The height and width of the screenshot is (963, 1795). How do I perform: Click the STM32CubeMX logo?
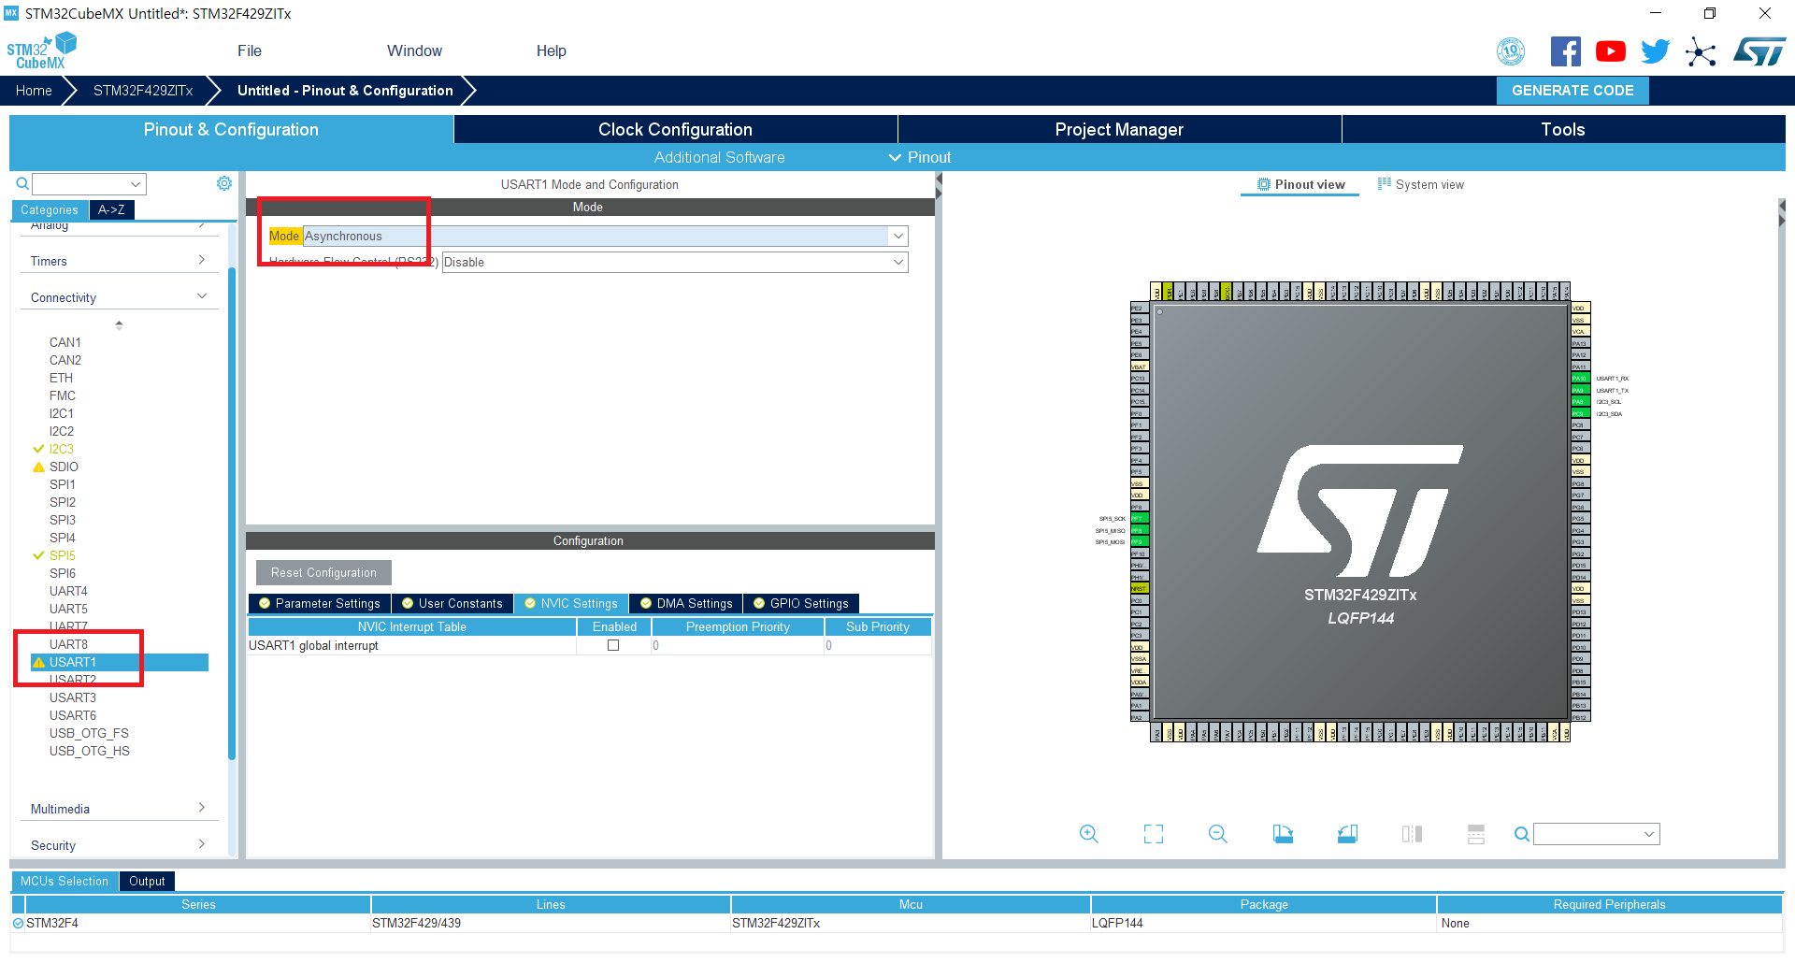41,50
